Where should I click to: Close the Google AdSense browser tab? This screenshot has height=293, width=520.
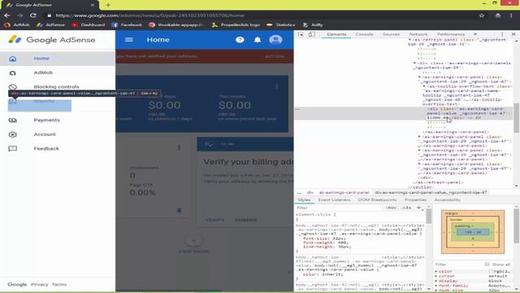pos(93,5)
